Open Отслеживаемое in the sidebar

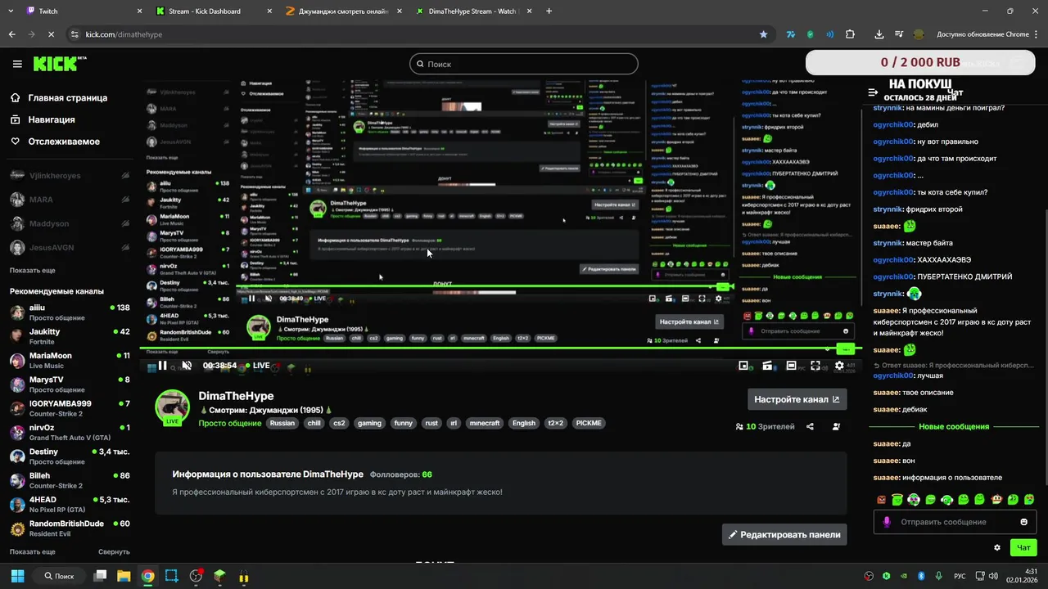click(x=56, y=142)
